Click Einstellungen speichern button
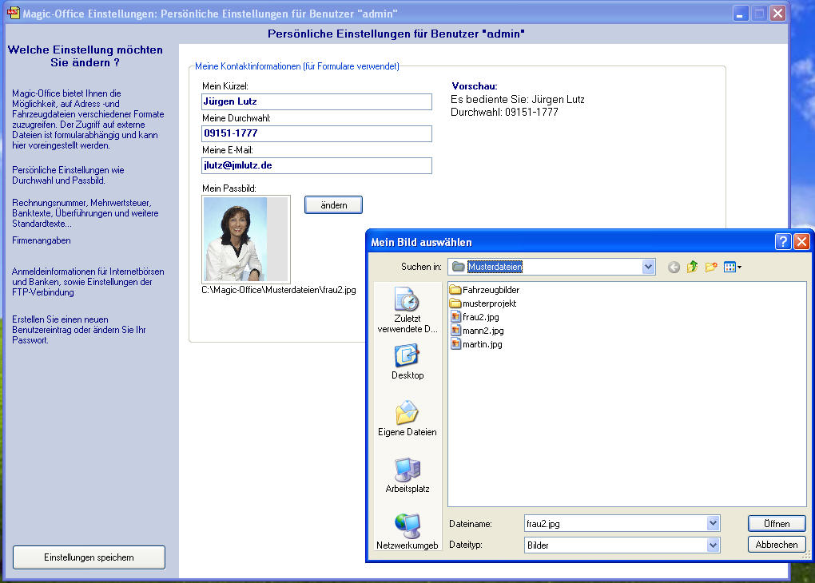815x583 pixels. point(89,557)
